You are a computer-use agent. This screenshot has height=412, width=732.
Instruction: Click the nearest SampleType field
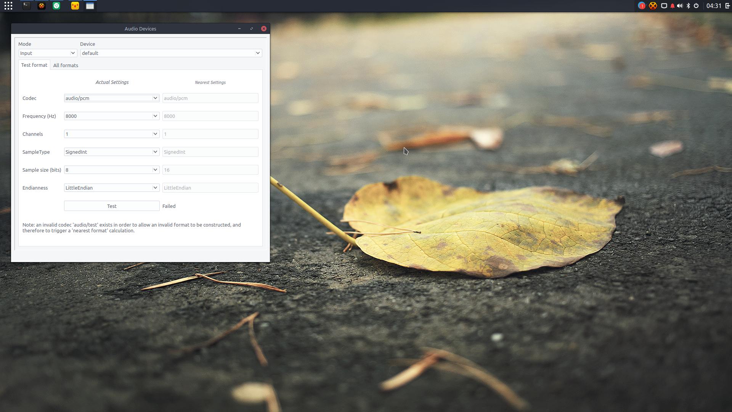[x=210, y=152]
